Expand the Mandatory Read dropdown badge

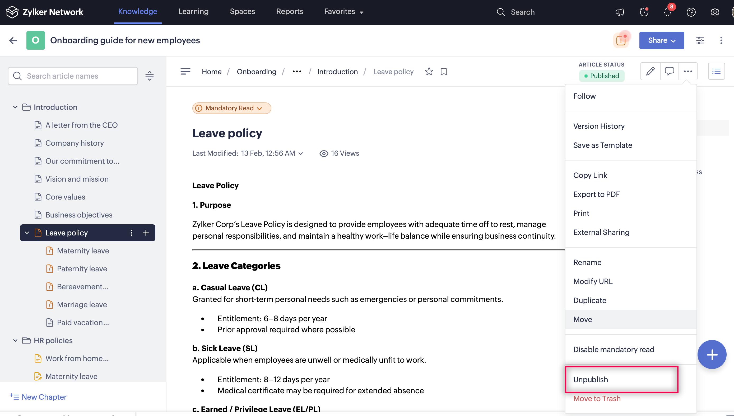pos(232,108)
